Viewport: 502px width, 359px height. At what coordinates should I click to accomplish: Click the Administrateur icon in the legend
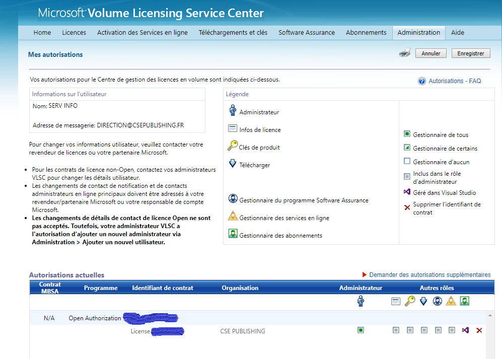coord(233,110)
